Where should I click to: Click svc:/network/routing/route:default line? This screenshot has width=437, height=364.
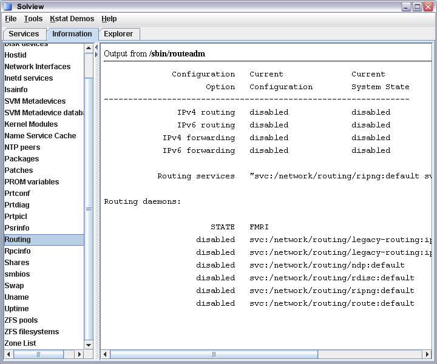[332, 303]
